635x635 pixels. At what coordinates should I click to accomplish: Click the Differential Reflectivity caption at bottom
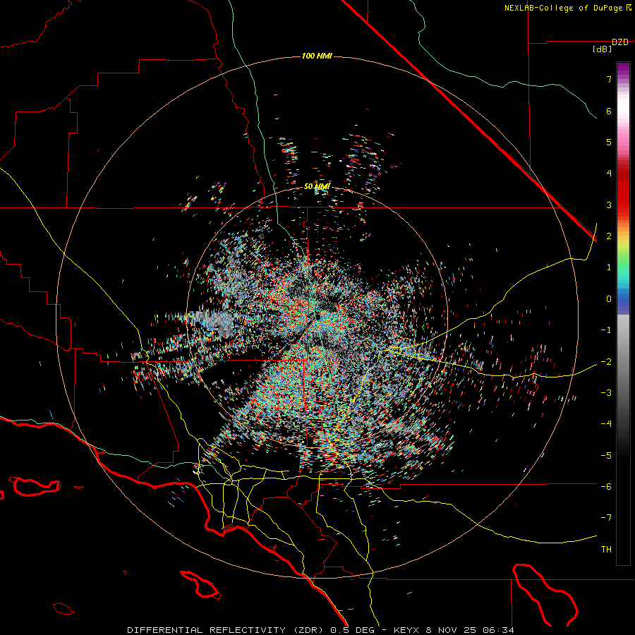[x=320, y=630]
